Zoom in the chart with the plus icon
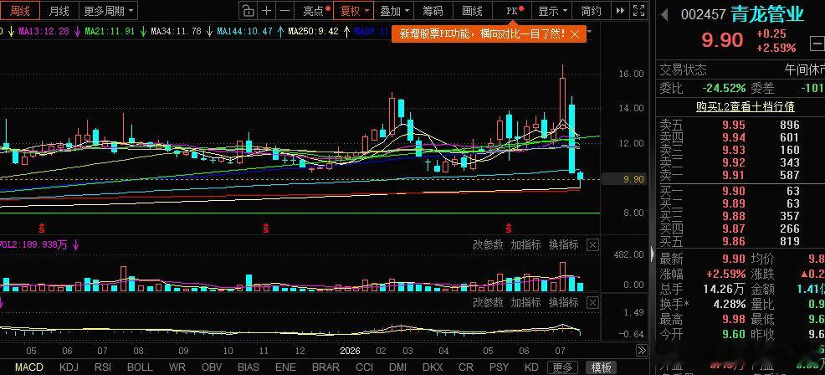Image resolution: width=825 pixels, height=375 pixels. coord(267,11)
